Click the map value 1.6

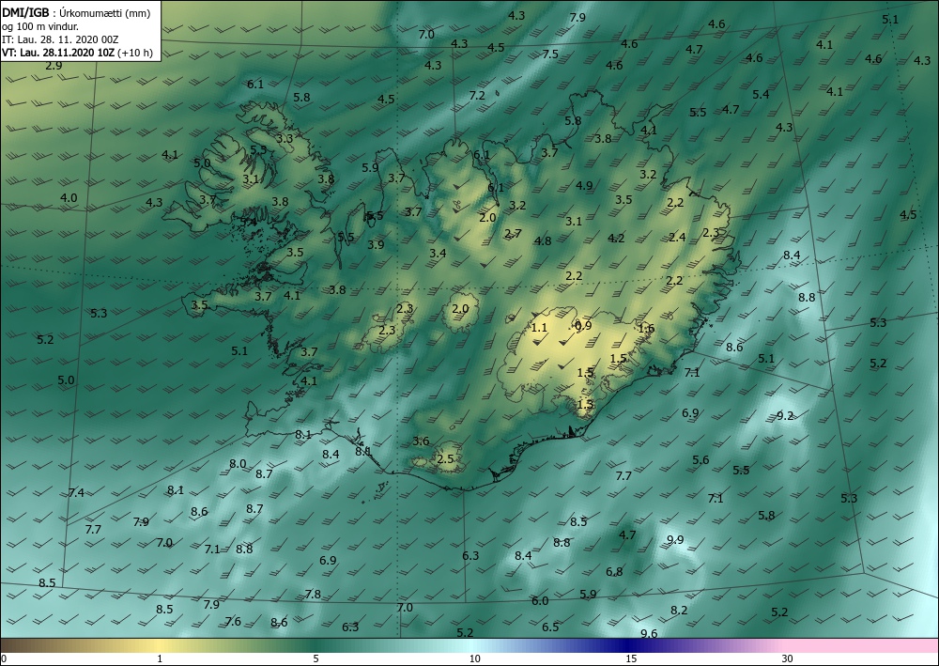click(647, 328)
